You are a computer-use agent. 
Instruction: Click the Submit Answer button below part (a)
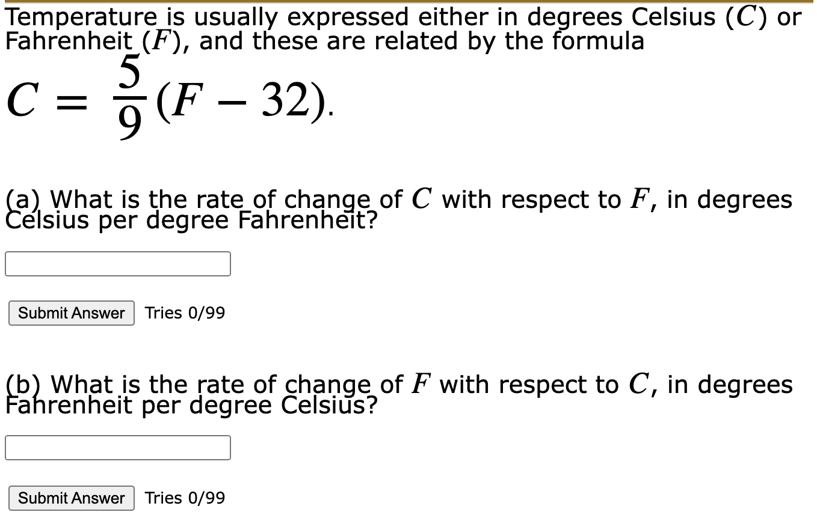(71, 312)
